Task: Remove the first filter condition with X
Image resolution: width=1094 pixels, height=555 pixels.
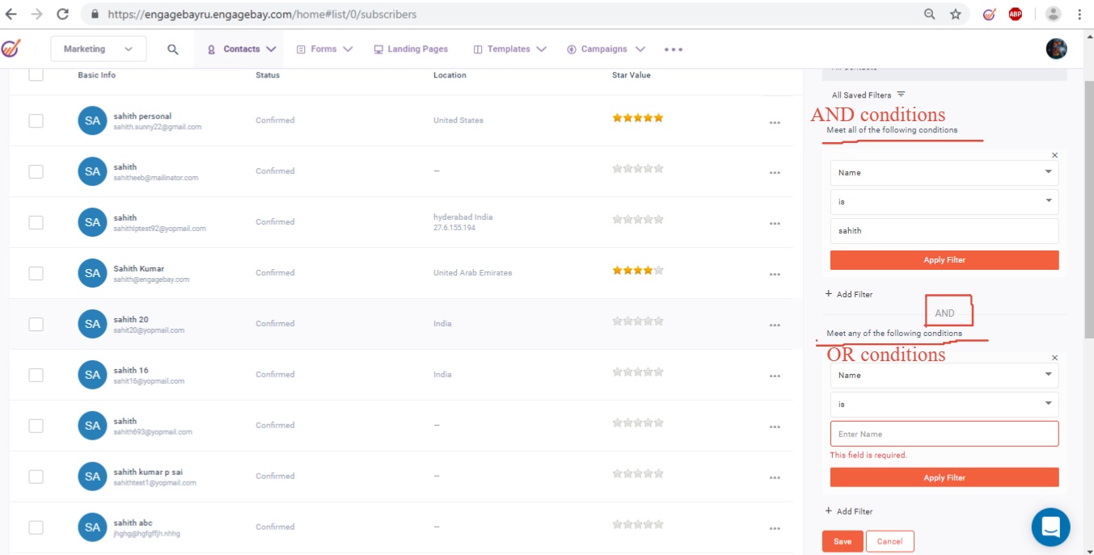Action: point(1054,155)
